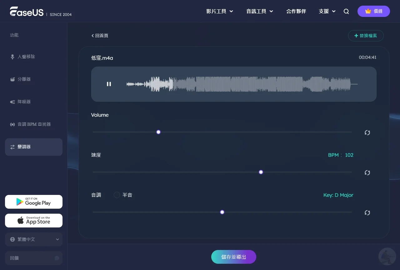400x270 pixels.
Task: Click the BPM : 102 value
Action: (341, 155)
